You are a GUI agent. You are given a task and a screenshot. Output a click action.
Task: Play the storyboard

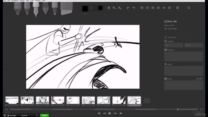tap(110, 113)
